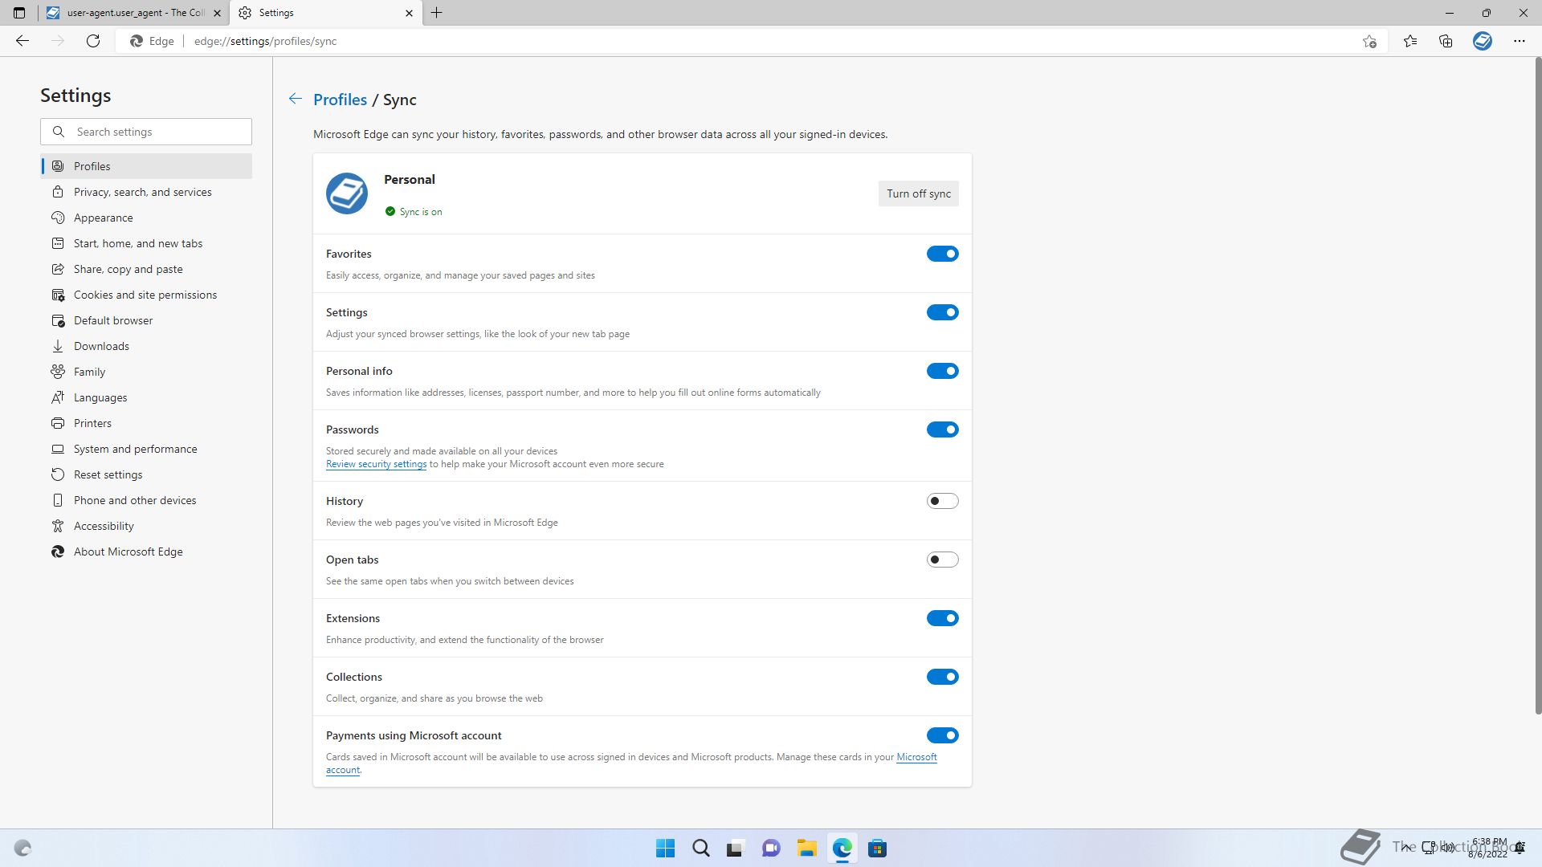The image size is (1542, 867).
Task: Open Settings and more ellipsis menu
Action: pos(1519,41)
